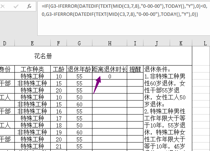This screenshot has width=210, height=151.
Task: Select the 工龄 cell with value 16
Action: coord(58,111)
